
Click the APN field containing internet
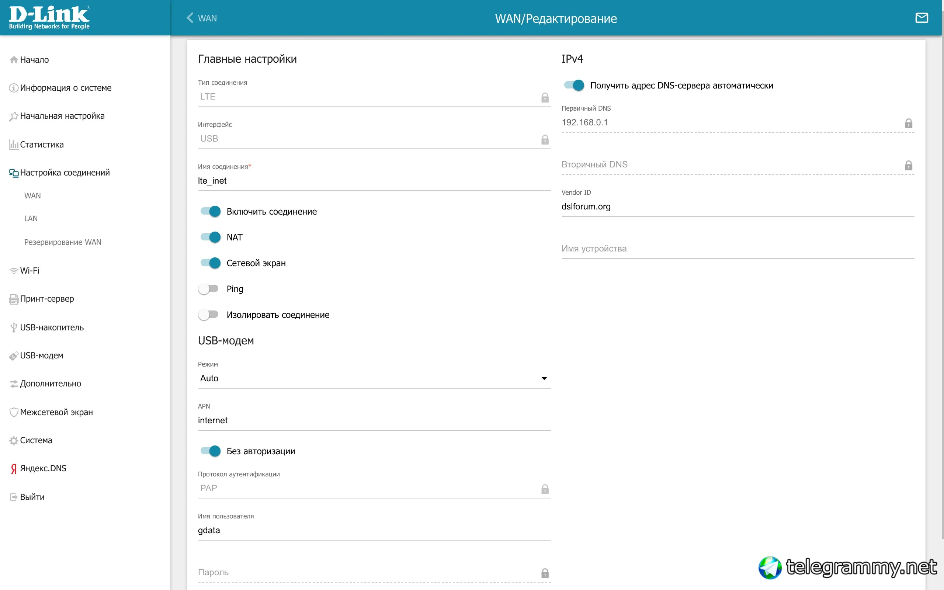point(374,420)
